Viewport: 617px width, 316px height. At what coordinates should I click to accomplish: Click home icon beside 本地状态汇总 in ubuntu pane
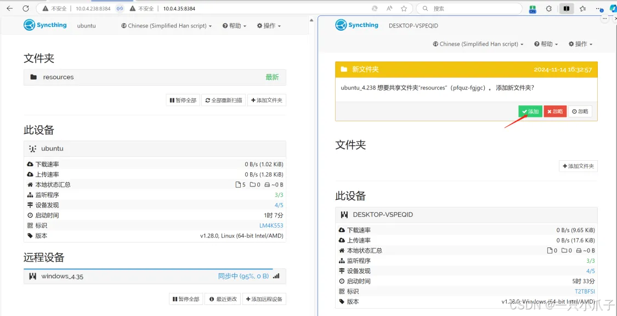click(30, 184)
